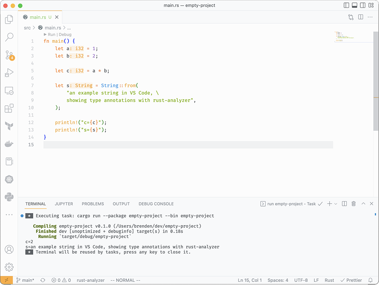Toggle the primary side bar visibility
Screen dimensions: 379x285
[347, 5]
